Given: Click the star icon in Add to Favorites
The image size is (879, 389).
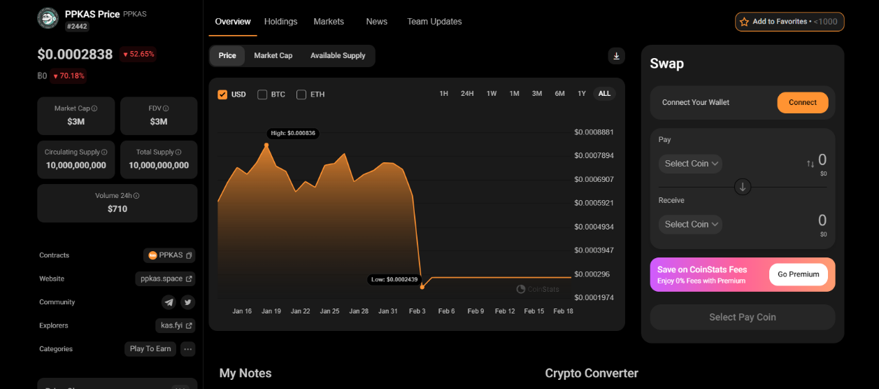Looking at the screenshot, I should click(x=744, y=22).
